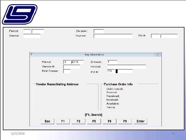
Task: Click the Received label
Action: click(113, 96)
